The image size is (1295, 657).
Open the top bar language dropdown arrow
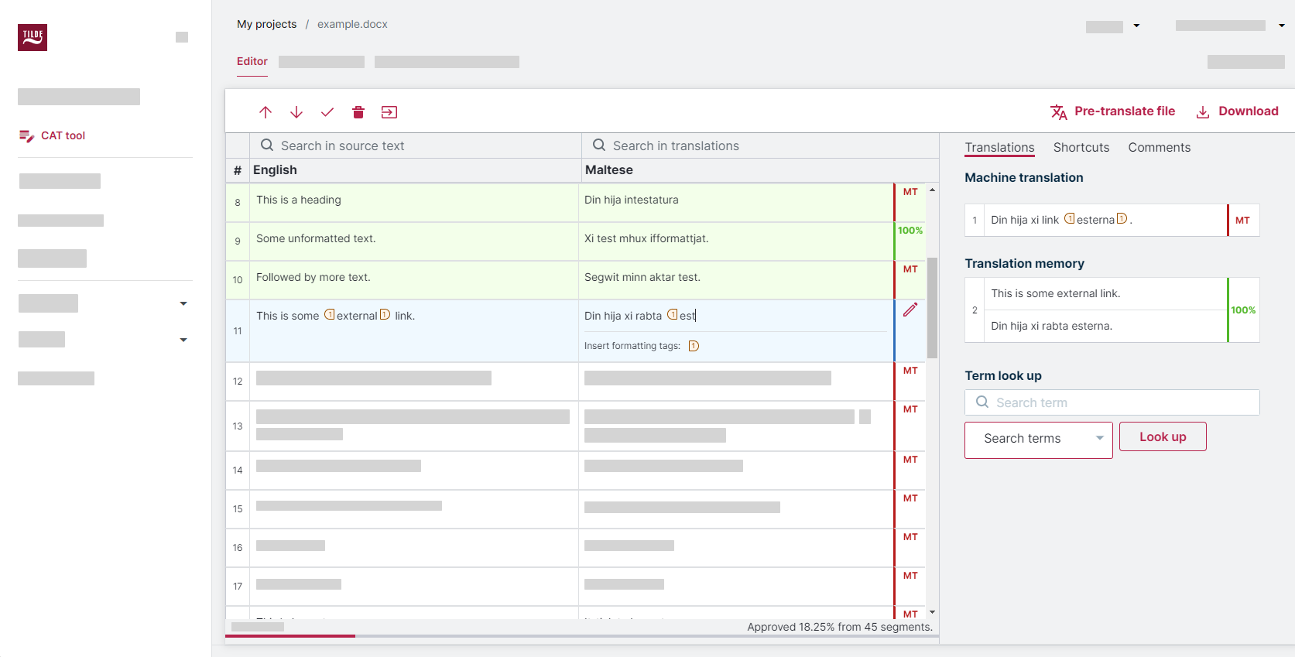tap(1136, 26)
